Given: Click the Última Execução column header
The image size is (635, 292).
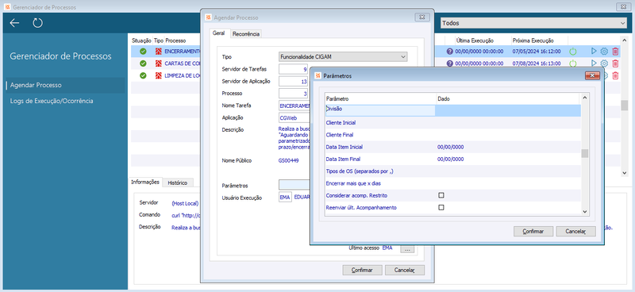Looking at the screenshot, I should tap(475, 40).
